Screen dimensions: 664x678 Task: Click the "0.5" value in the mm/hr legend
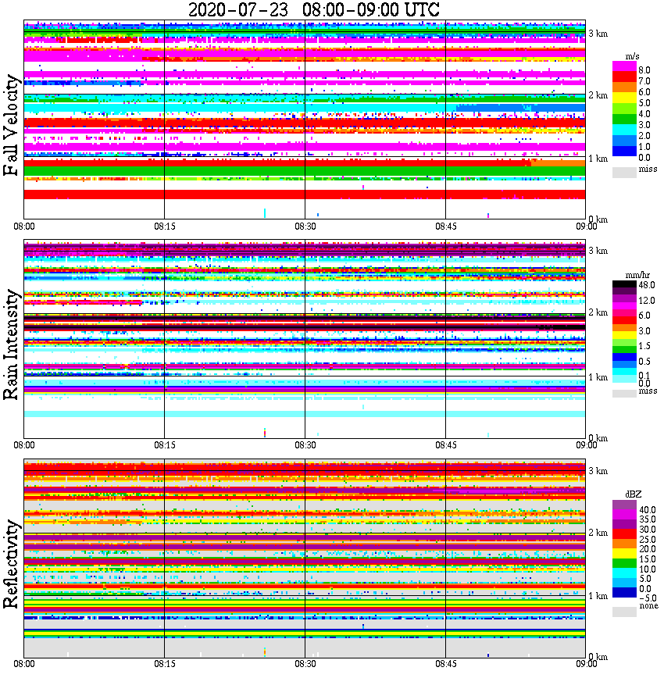[644, 361]
